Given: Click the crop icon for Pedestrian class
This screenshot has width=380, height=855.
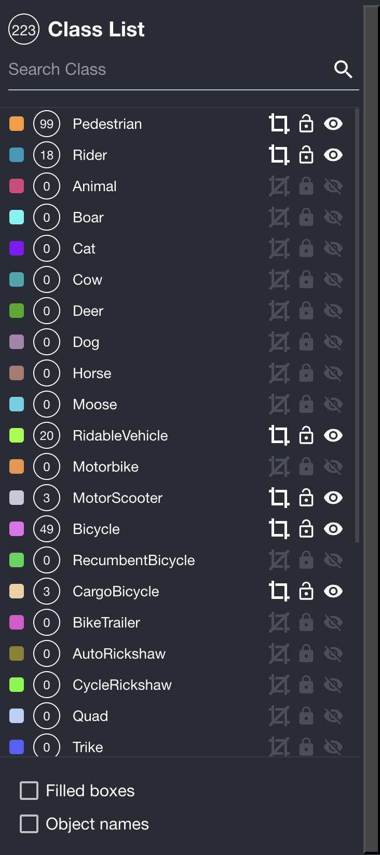Looking at the screenshot, I should (x=279, y=124).
